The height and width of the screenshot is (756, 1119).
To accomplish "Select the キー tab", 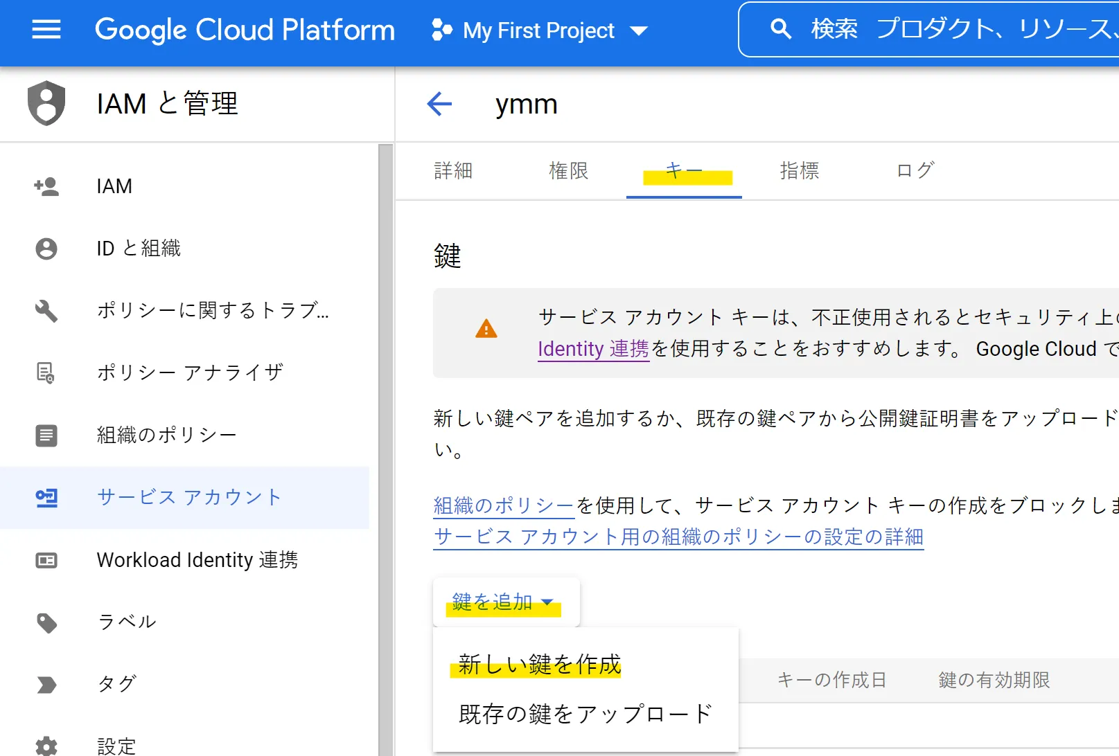I will click(684, 170).
